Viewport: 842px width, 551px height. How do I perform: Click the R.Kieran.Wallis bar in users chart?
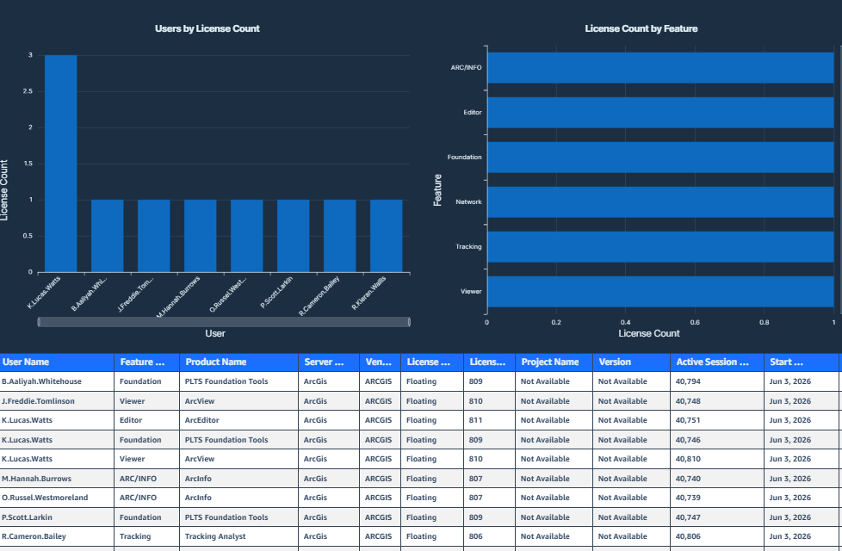(x=386, y=236)
